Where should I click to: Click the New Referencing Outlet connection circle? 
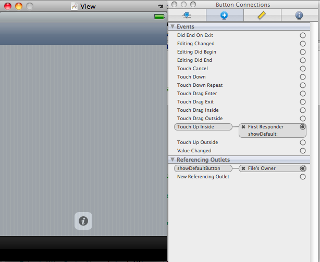(x=303, y=177)
